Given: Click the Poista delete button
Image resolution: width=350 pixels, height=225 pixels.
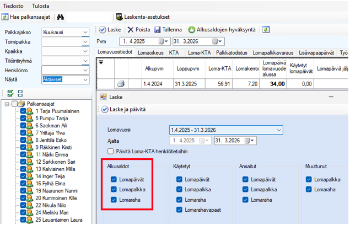Looking at the screenshot, I should click(139, 29).
